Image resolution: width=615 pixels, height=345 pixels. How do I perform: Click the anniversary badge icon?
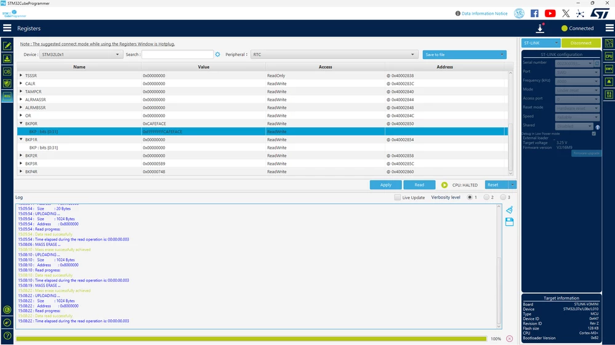click(x=519, y=14)
